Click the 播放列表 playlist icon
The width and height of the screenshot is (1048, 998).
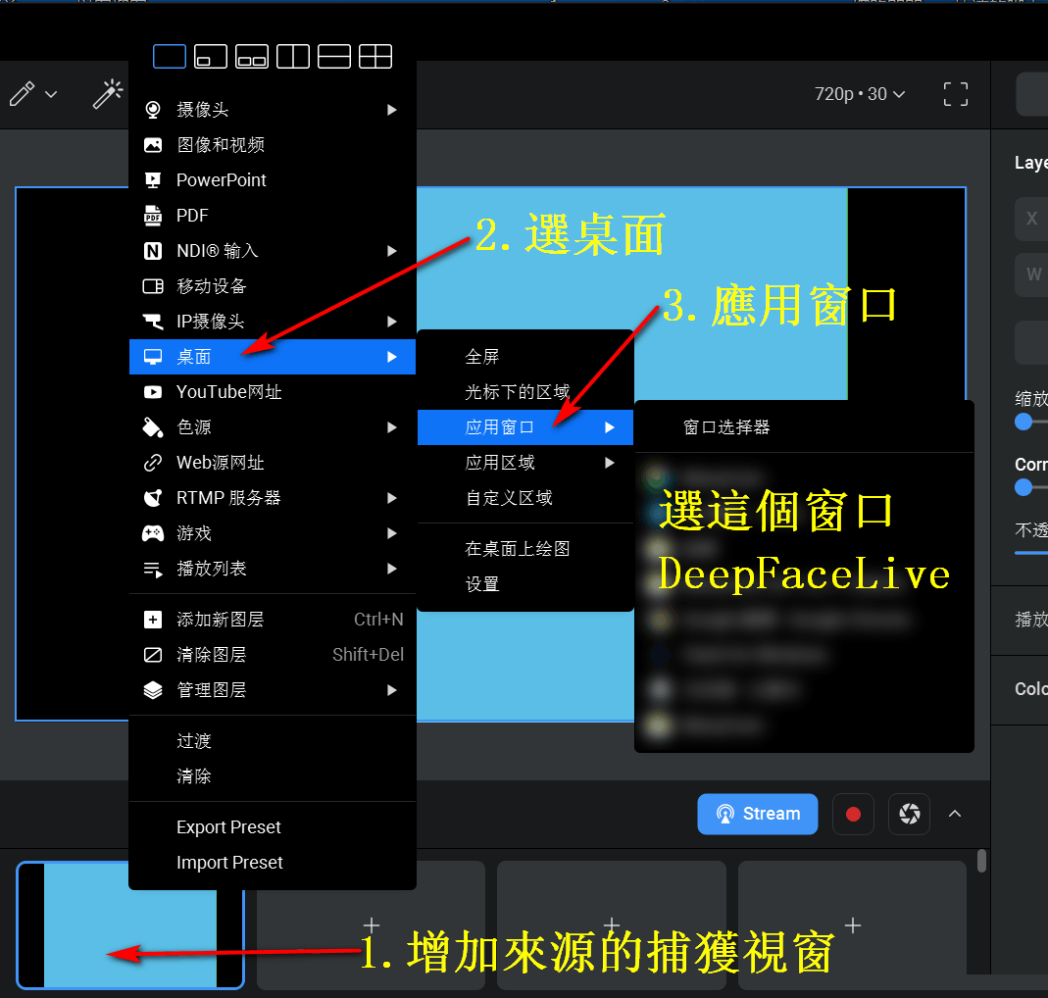click(153, 569)
